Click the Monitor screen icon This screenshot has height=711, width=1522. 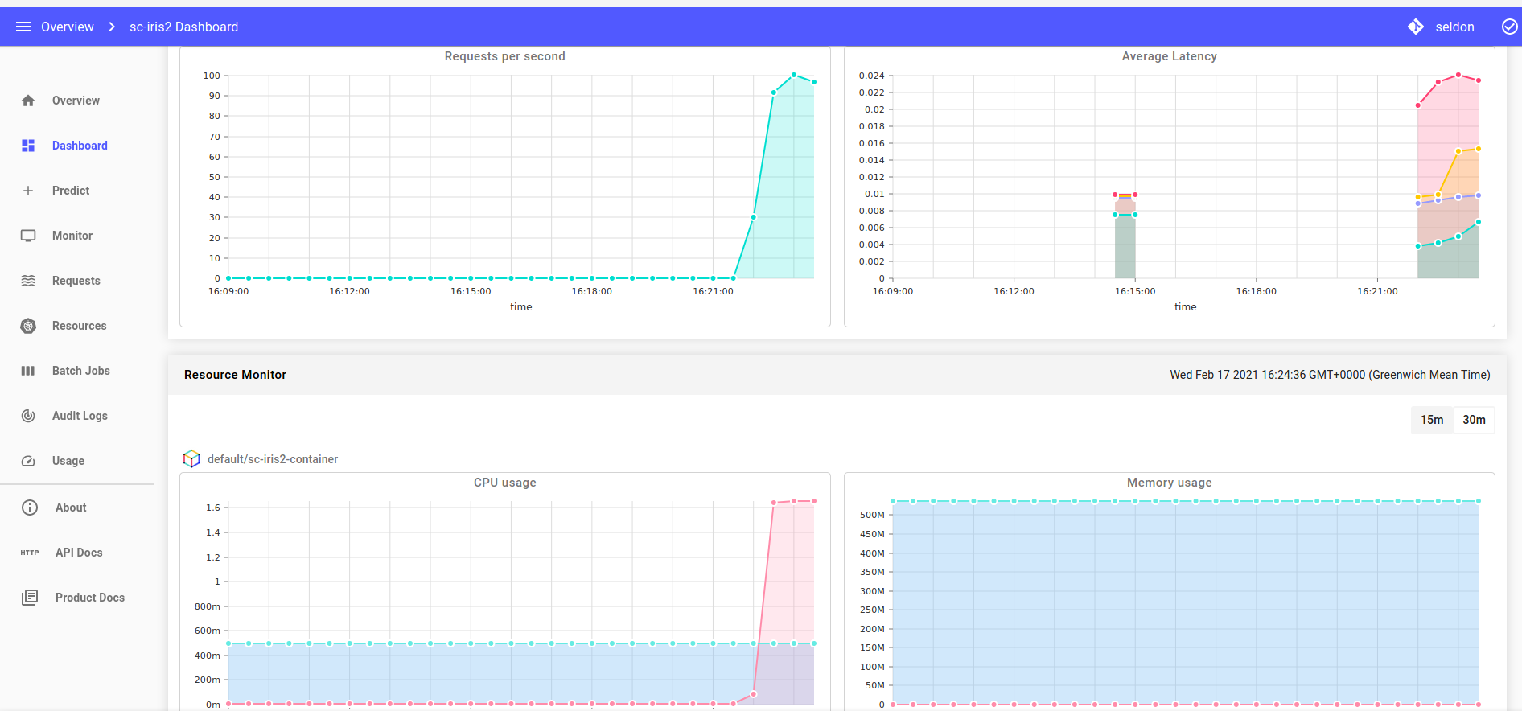point(28,236)
